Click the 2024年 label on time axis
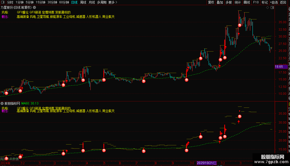Screen dimensions: 290x166 pyautogui.click(x=5, y=163)
